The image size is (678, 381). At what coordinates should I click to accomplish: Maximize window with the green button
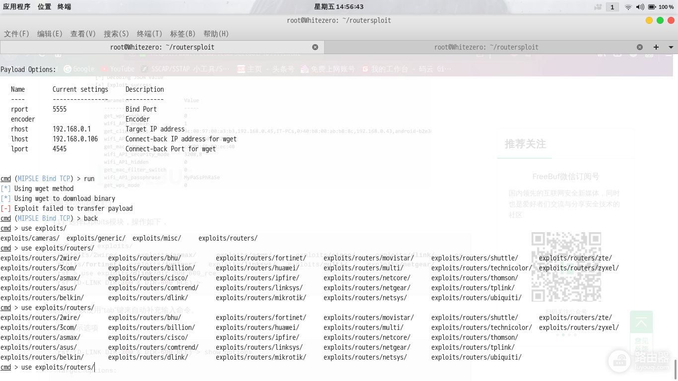660,20
